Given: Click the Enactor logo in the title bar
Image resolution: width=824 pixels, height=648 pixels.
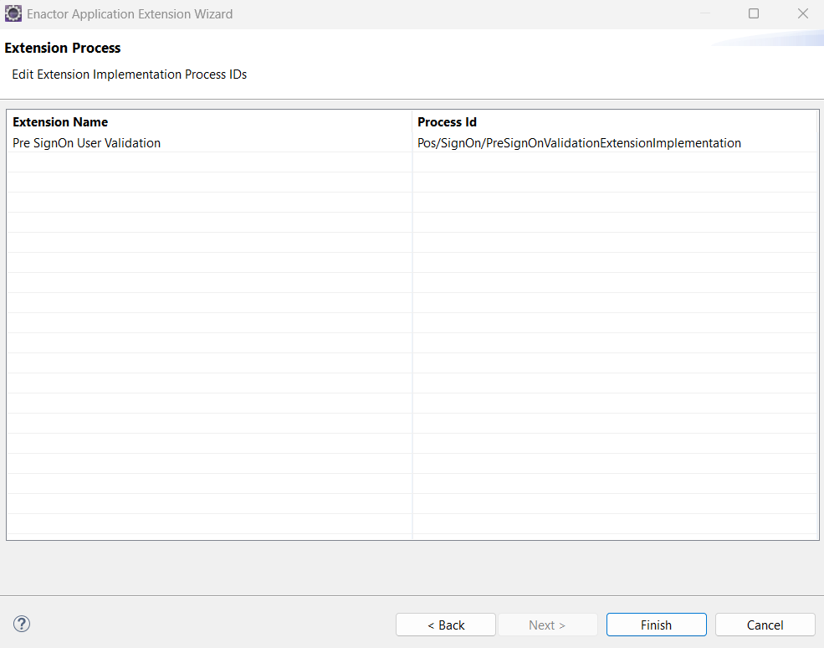Looking at the screenshot, I should tap(12, 13).
